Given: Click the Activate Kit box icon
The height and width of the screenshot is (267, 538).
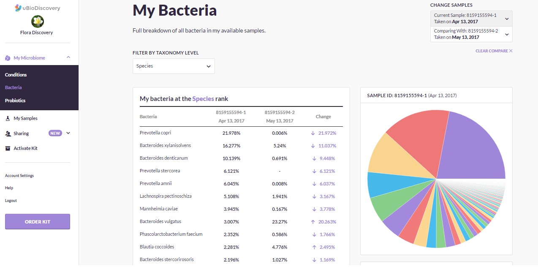Looking at the screenshot, I should pyautogui.click(x=8, y=148).
